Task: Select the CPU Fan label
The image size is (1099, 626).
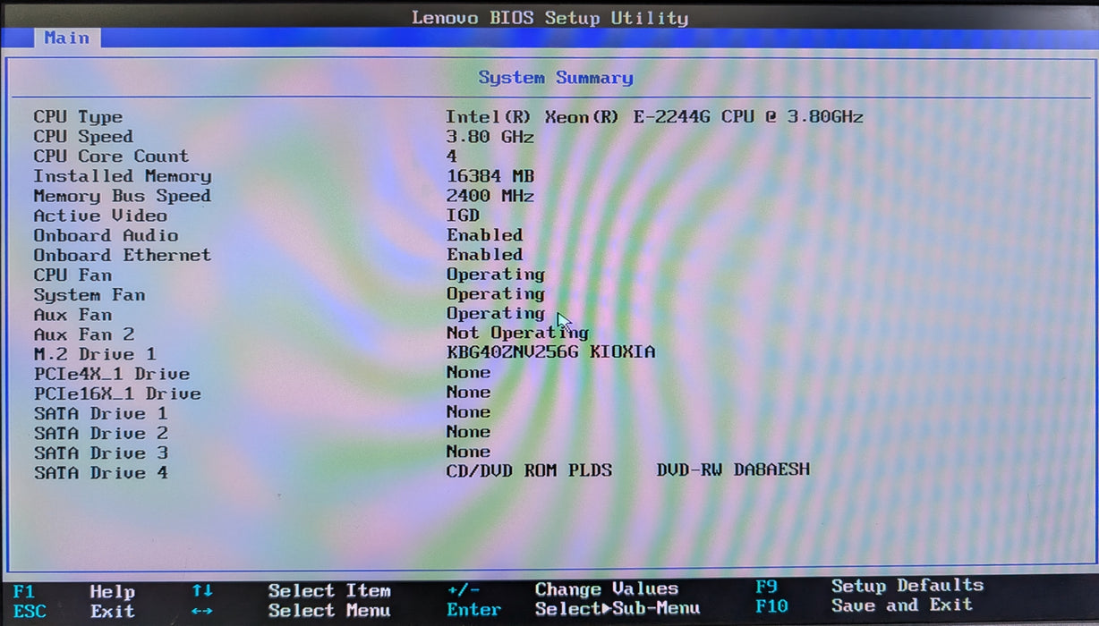Action: point(72,275)
